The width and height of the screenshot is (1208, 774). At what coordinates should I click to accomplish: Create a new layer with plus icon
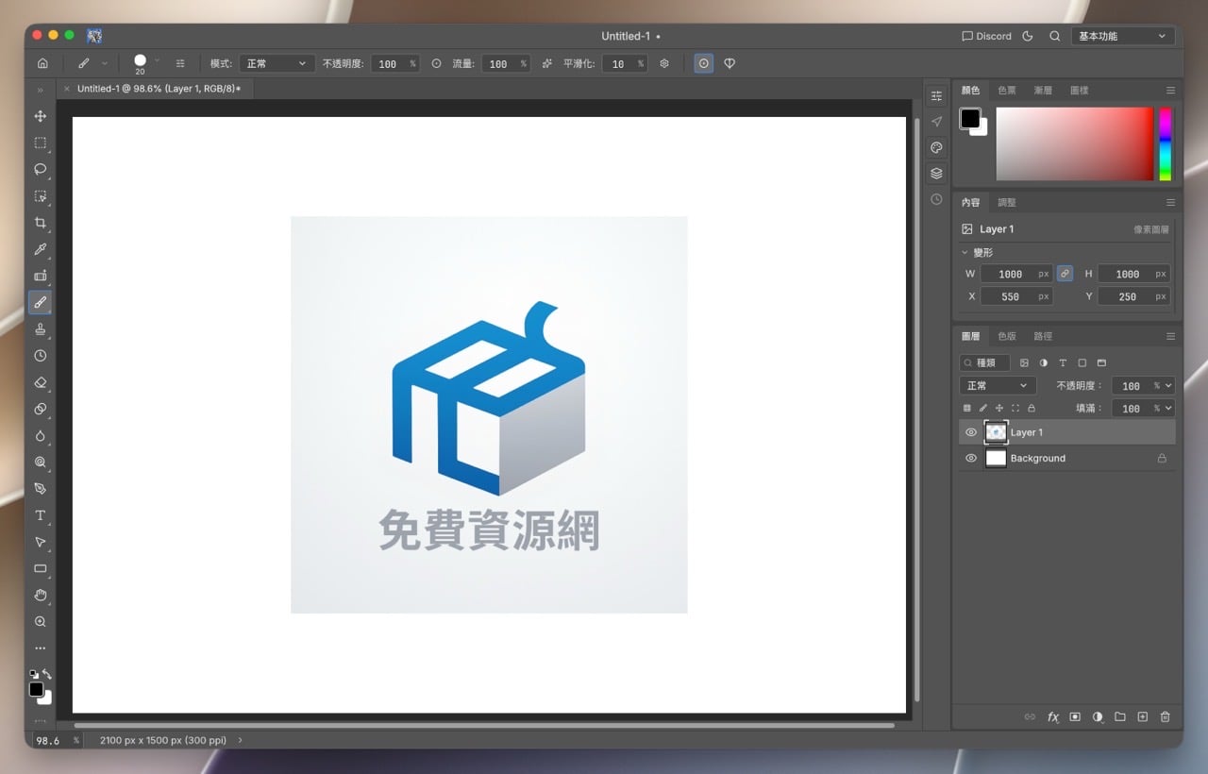[x=1143, y=717]
